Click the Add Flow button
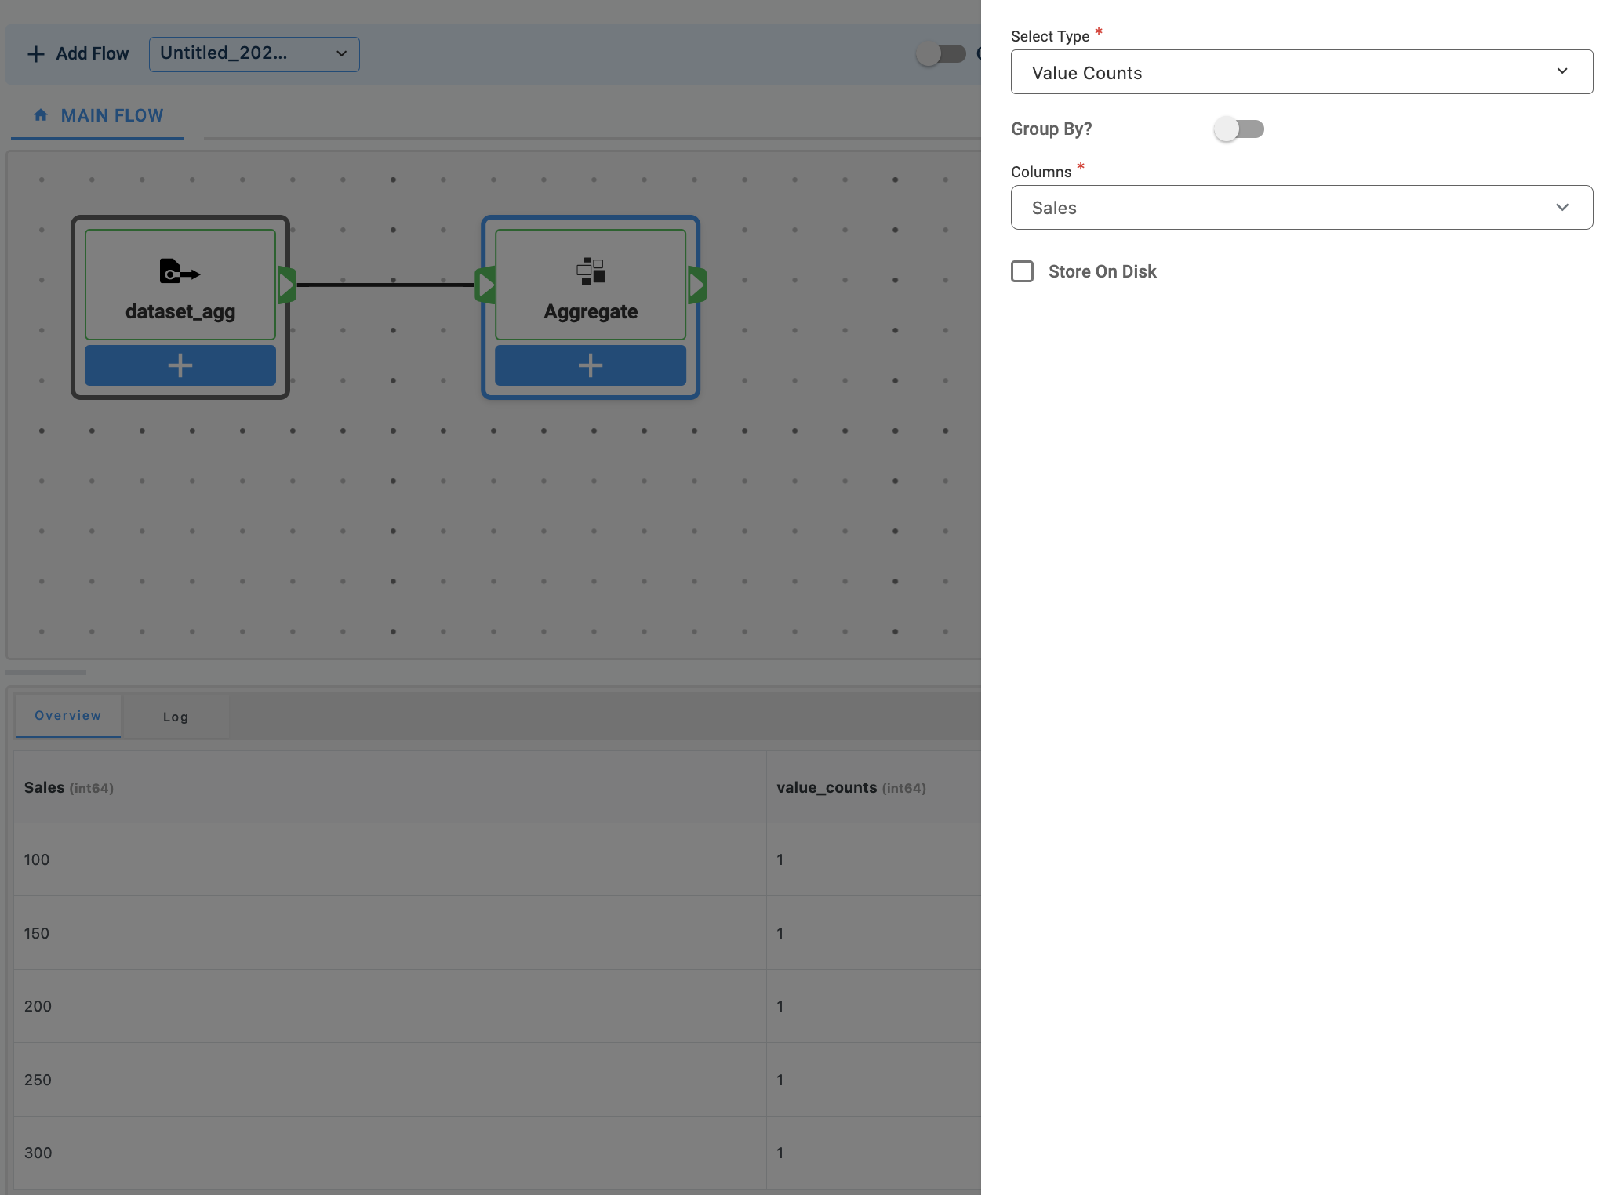This screenshot has width=1614, height=1195. pyautogui.click(x=78, y=54)
